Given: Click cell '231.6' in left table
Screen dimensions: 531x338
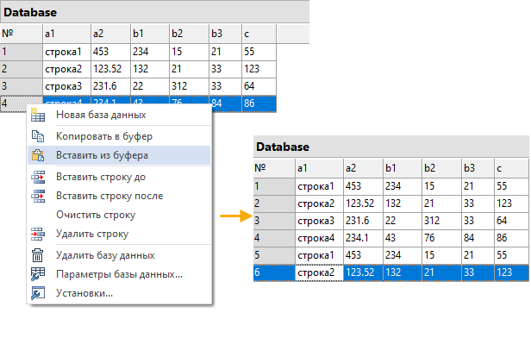Looking at the screenshot, I should [x=110, y=86].
